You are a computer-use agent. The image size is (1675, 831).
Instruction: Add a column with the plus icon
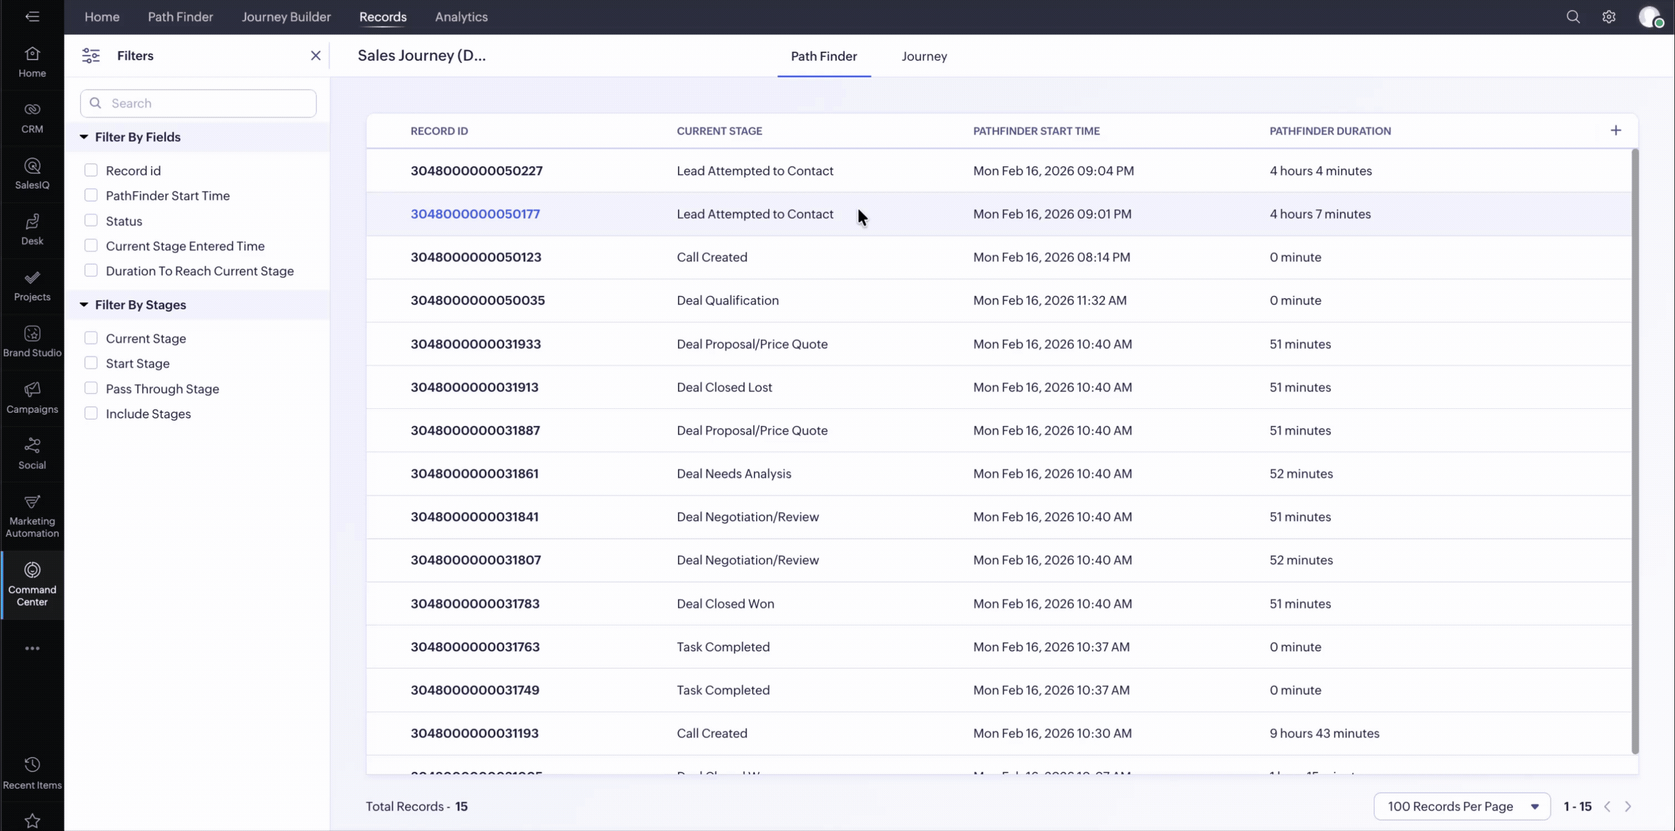coord(1616,131)
